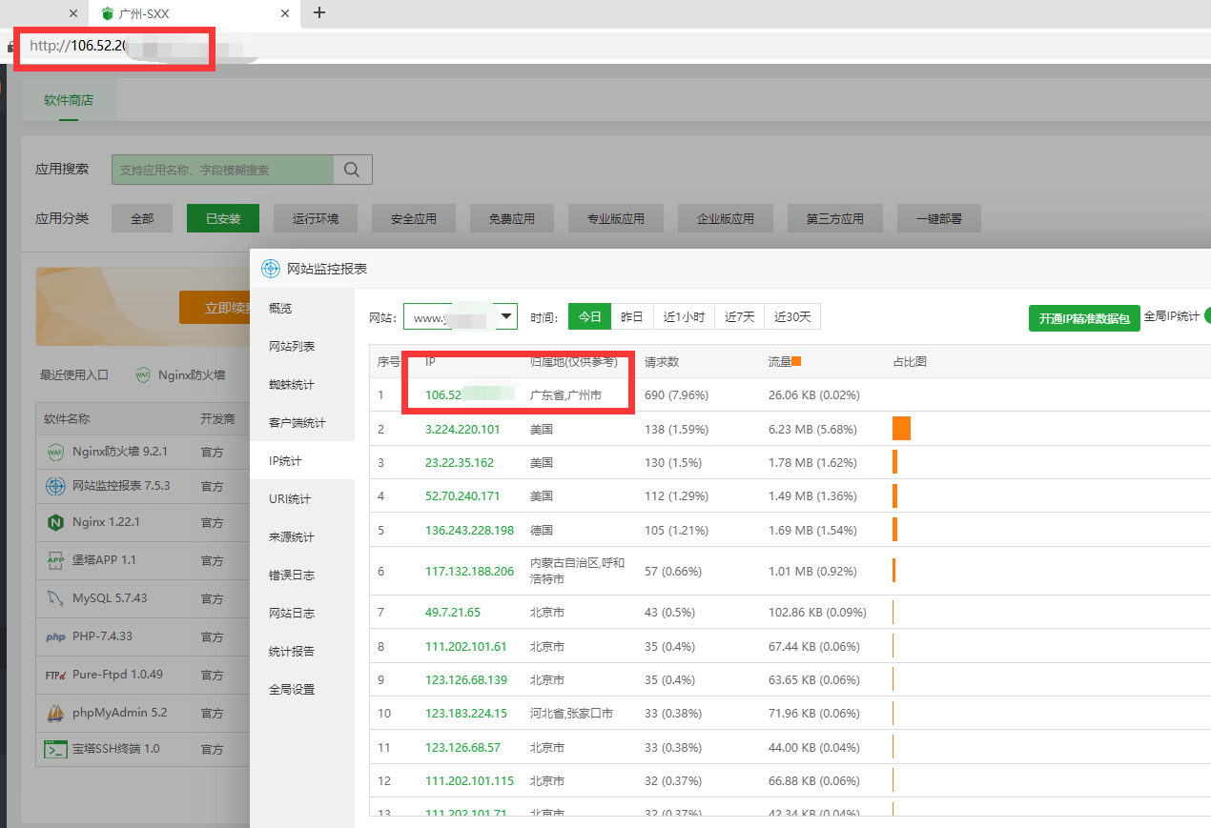Open 全局设置 in the report sidebar

click(301, 690)
